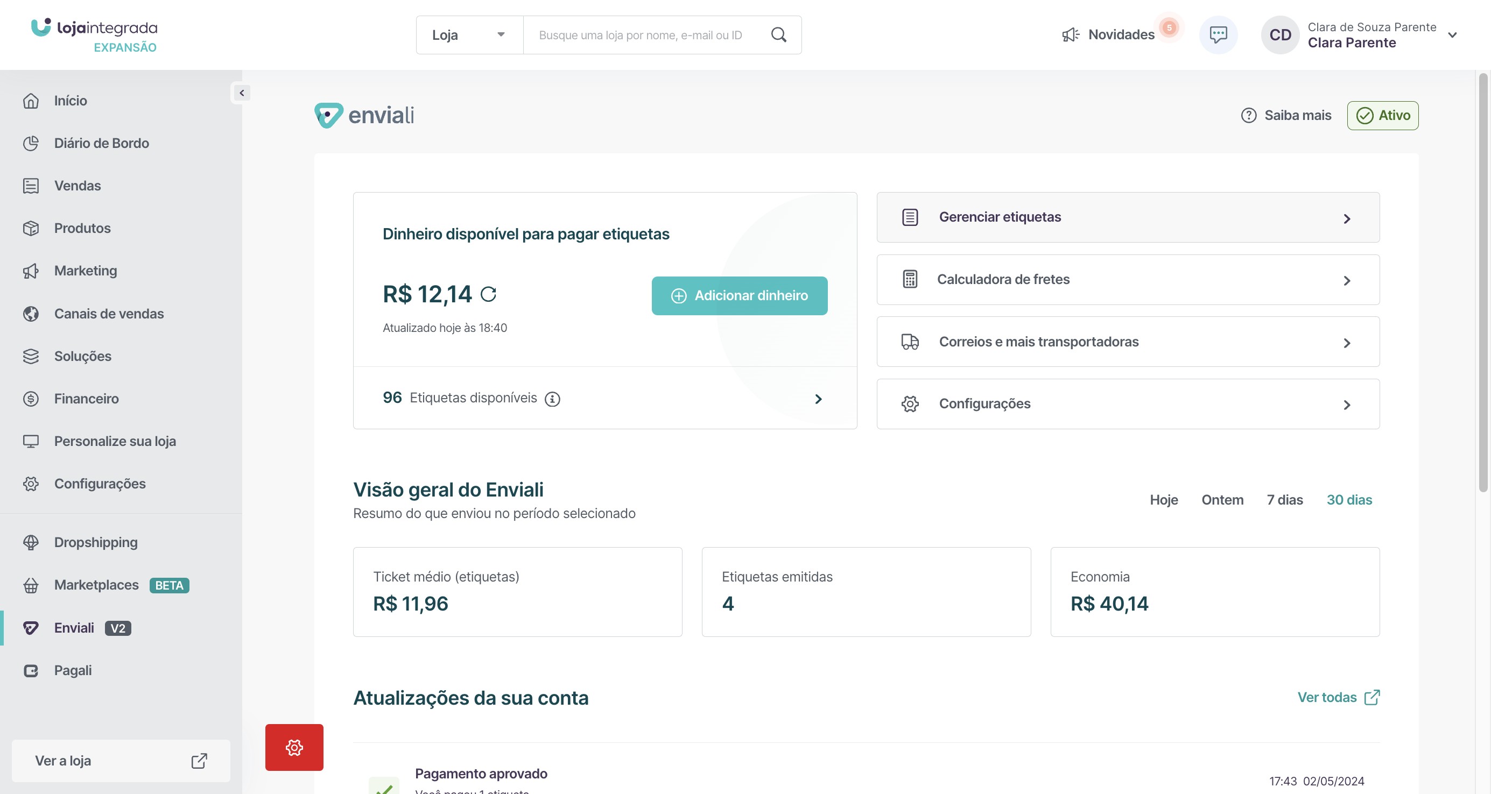
Task: Open the chat messages icon
Action: [x=1218, y=35]
